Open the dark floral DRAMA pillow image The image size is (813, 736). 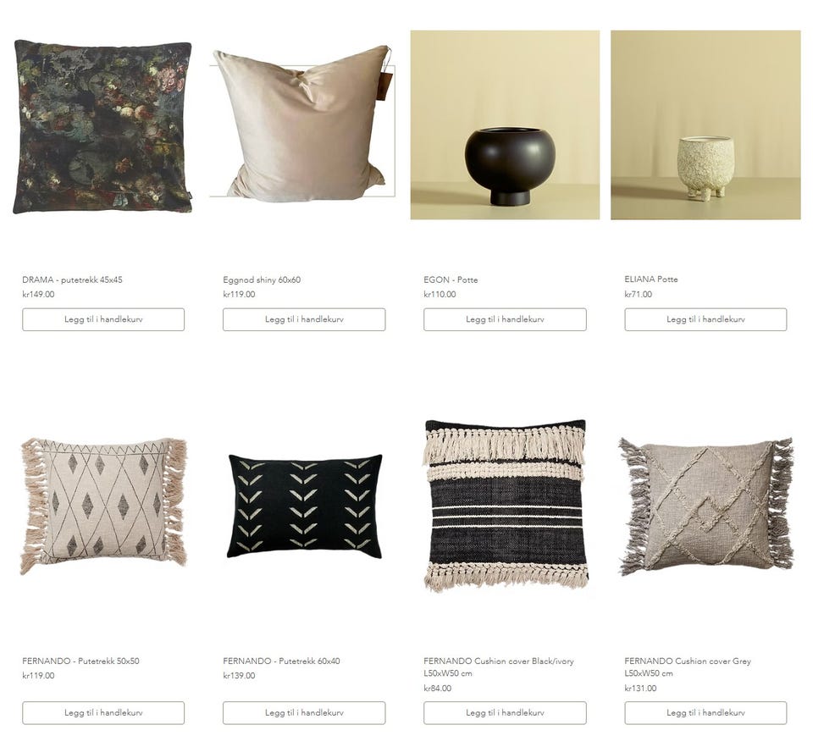click(x=102, y=126)
